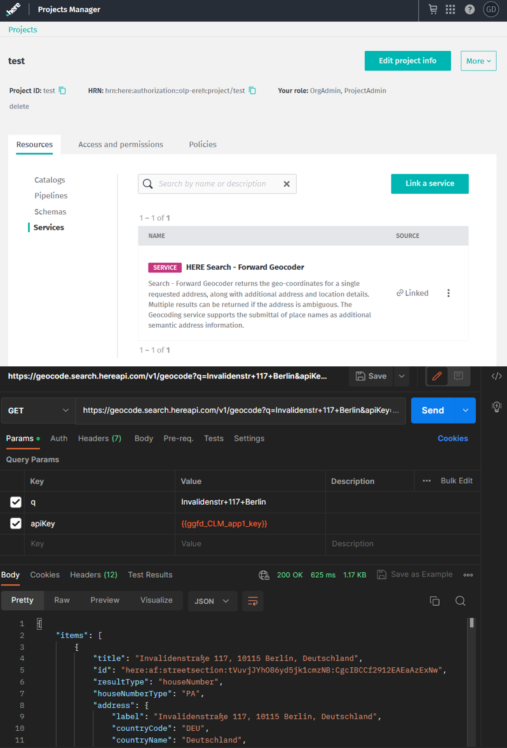Image resolution: width=507 pixels, height=748 pixels.
Task: Click the request URL input field
Action: pyautogui.click(x=240, y=411)
